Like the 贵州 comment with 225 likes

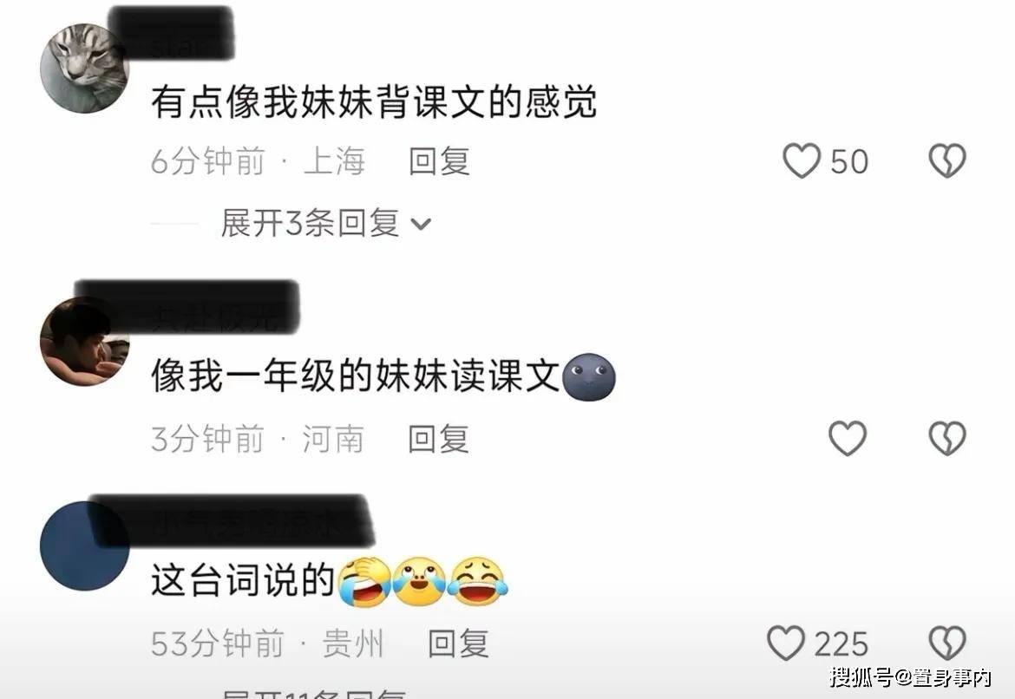(786, 643)
